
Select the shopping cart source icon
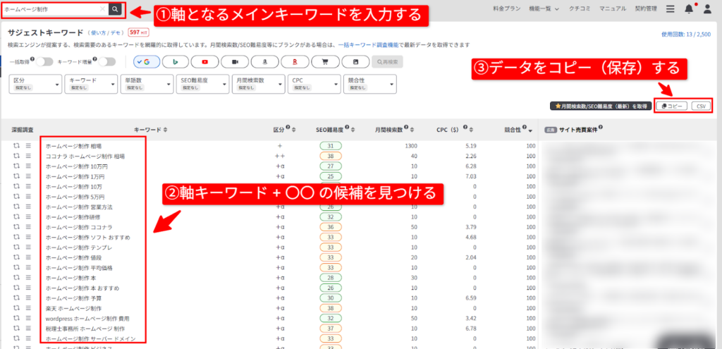pyautogui.click(x=324, y=62)
